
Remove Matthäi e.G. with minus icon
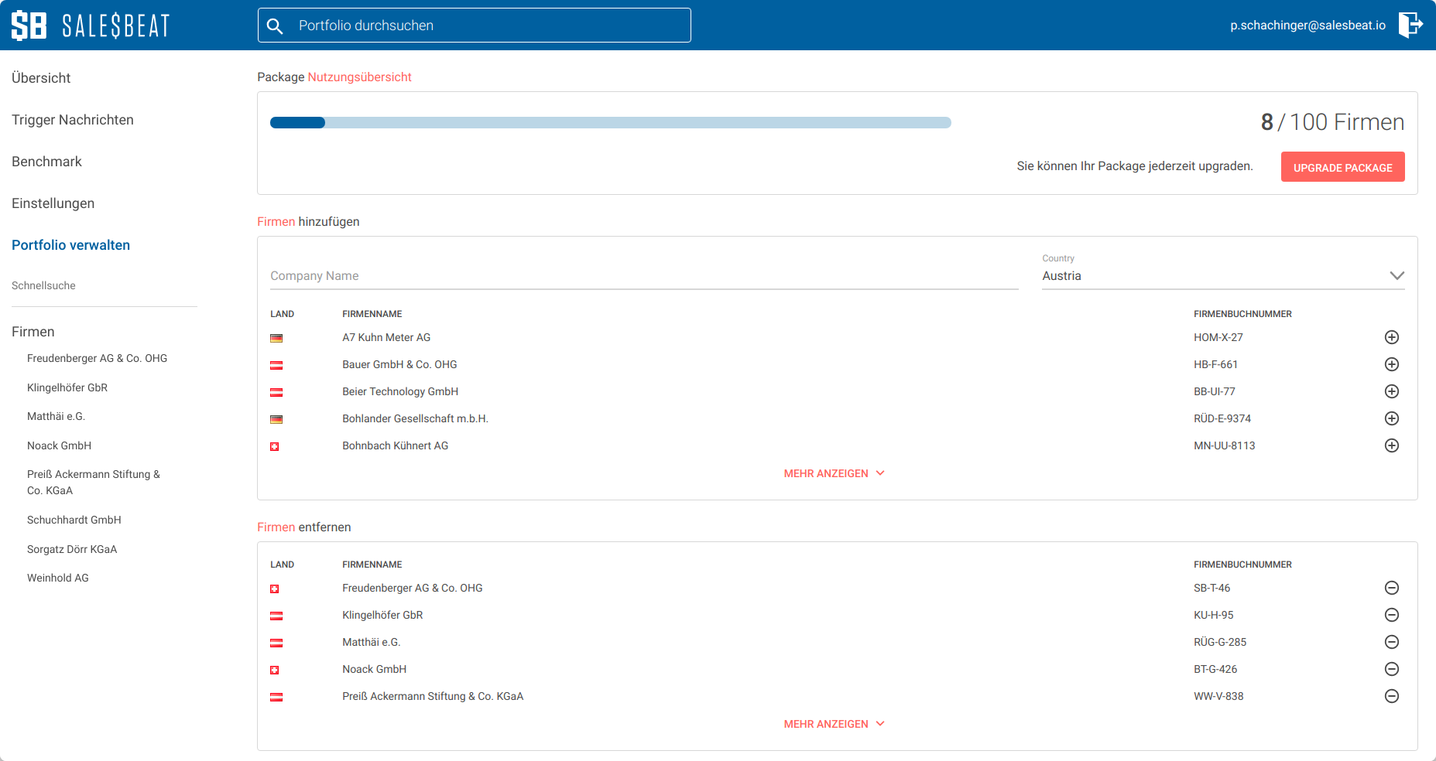click(x=1391, y=642)
